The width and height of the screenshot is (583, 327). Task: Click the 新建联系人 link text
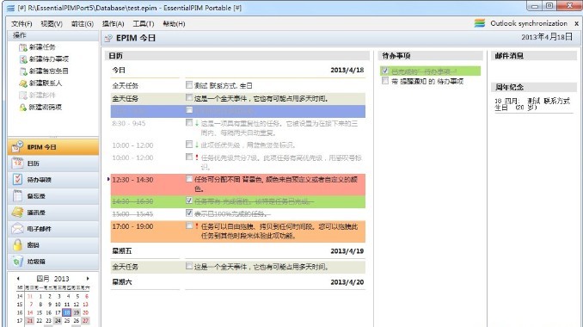click(46, 83)
